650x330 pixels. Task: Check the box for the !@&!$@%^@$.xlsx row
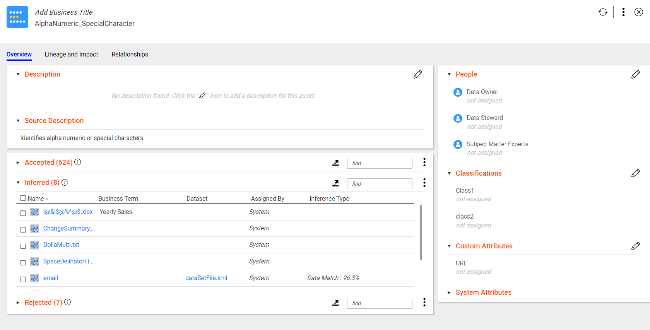pyautogui.click(x=23, y=213)
